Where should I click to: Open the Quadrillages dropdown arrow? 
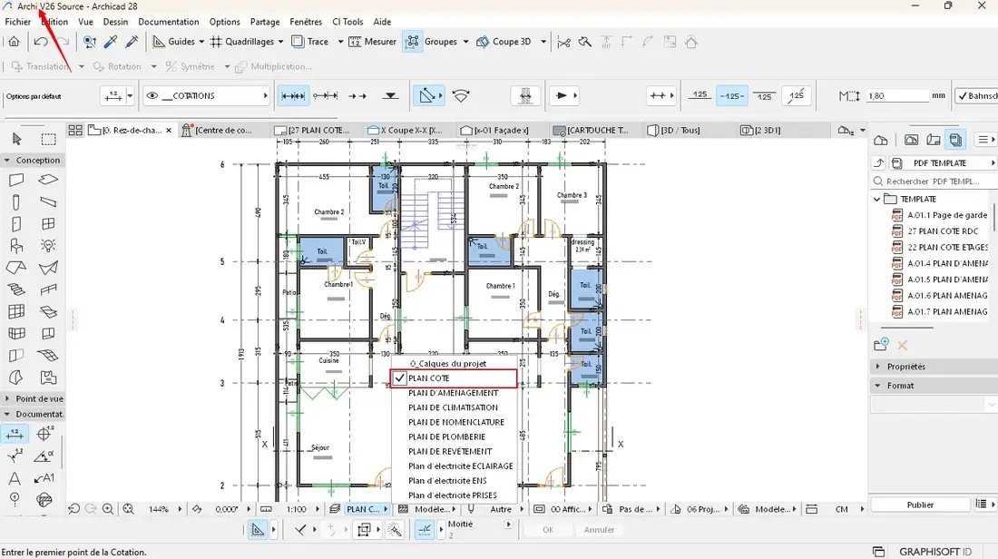(280, 42)
